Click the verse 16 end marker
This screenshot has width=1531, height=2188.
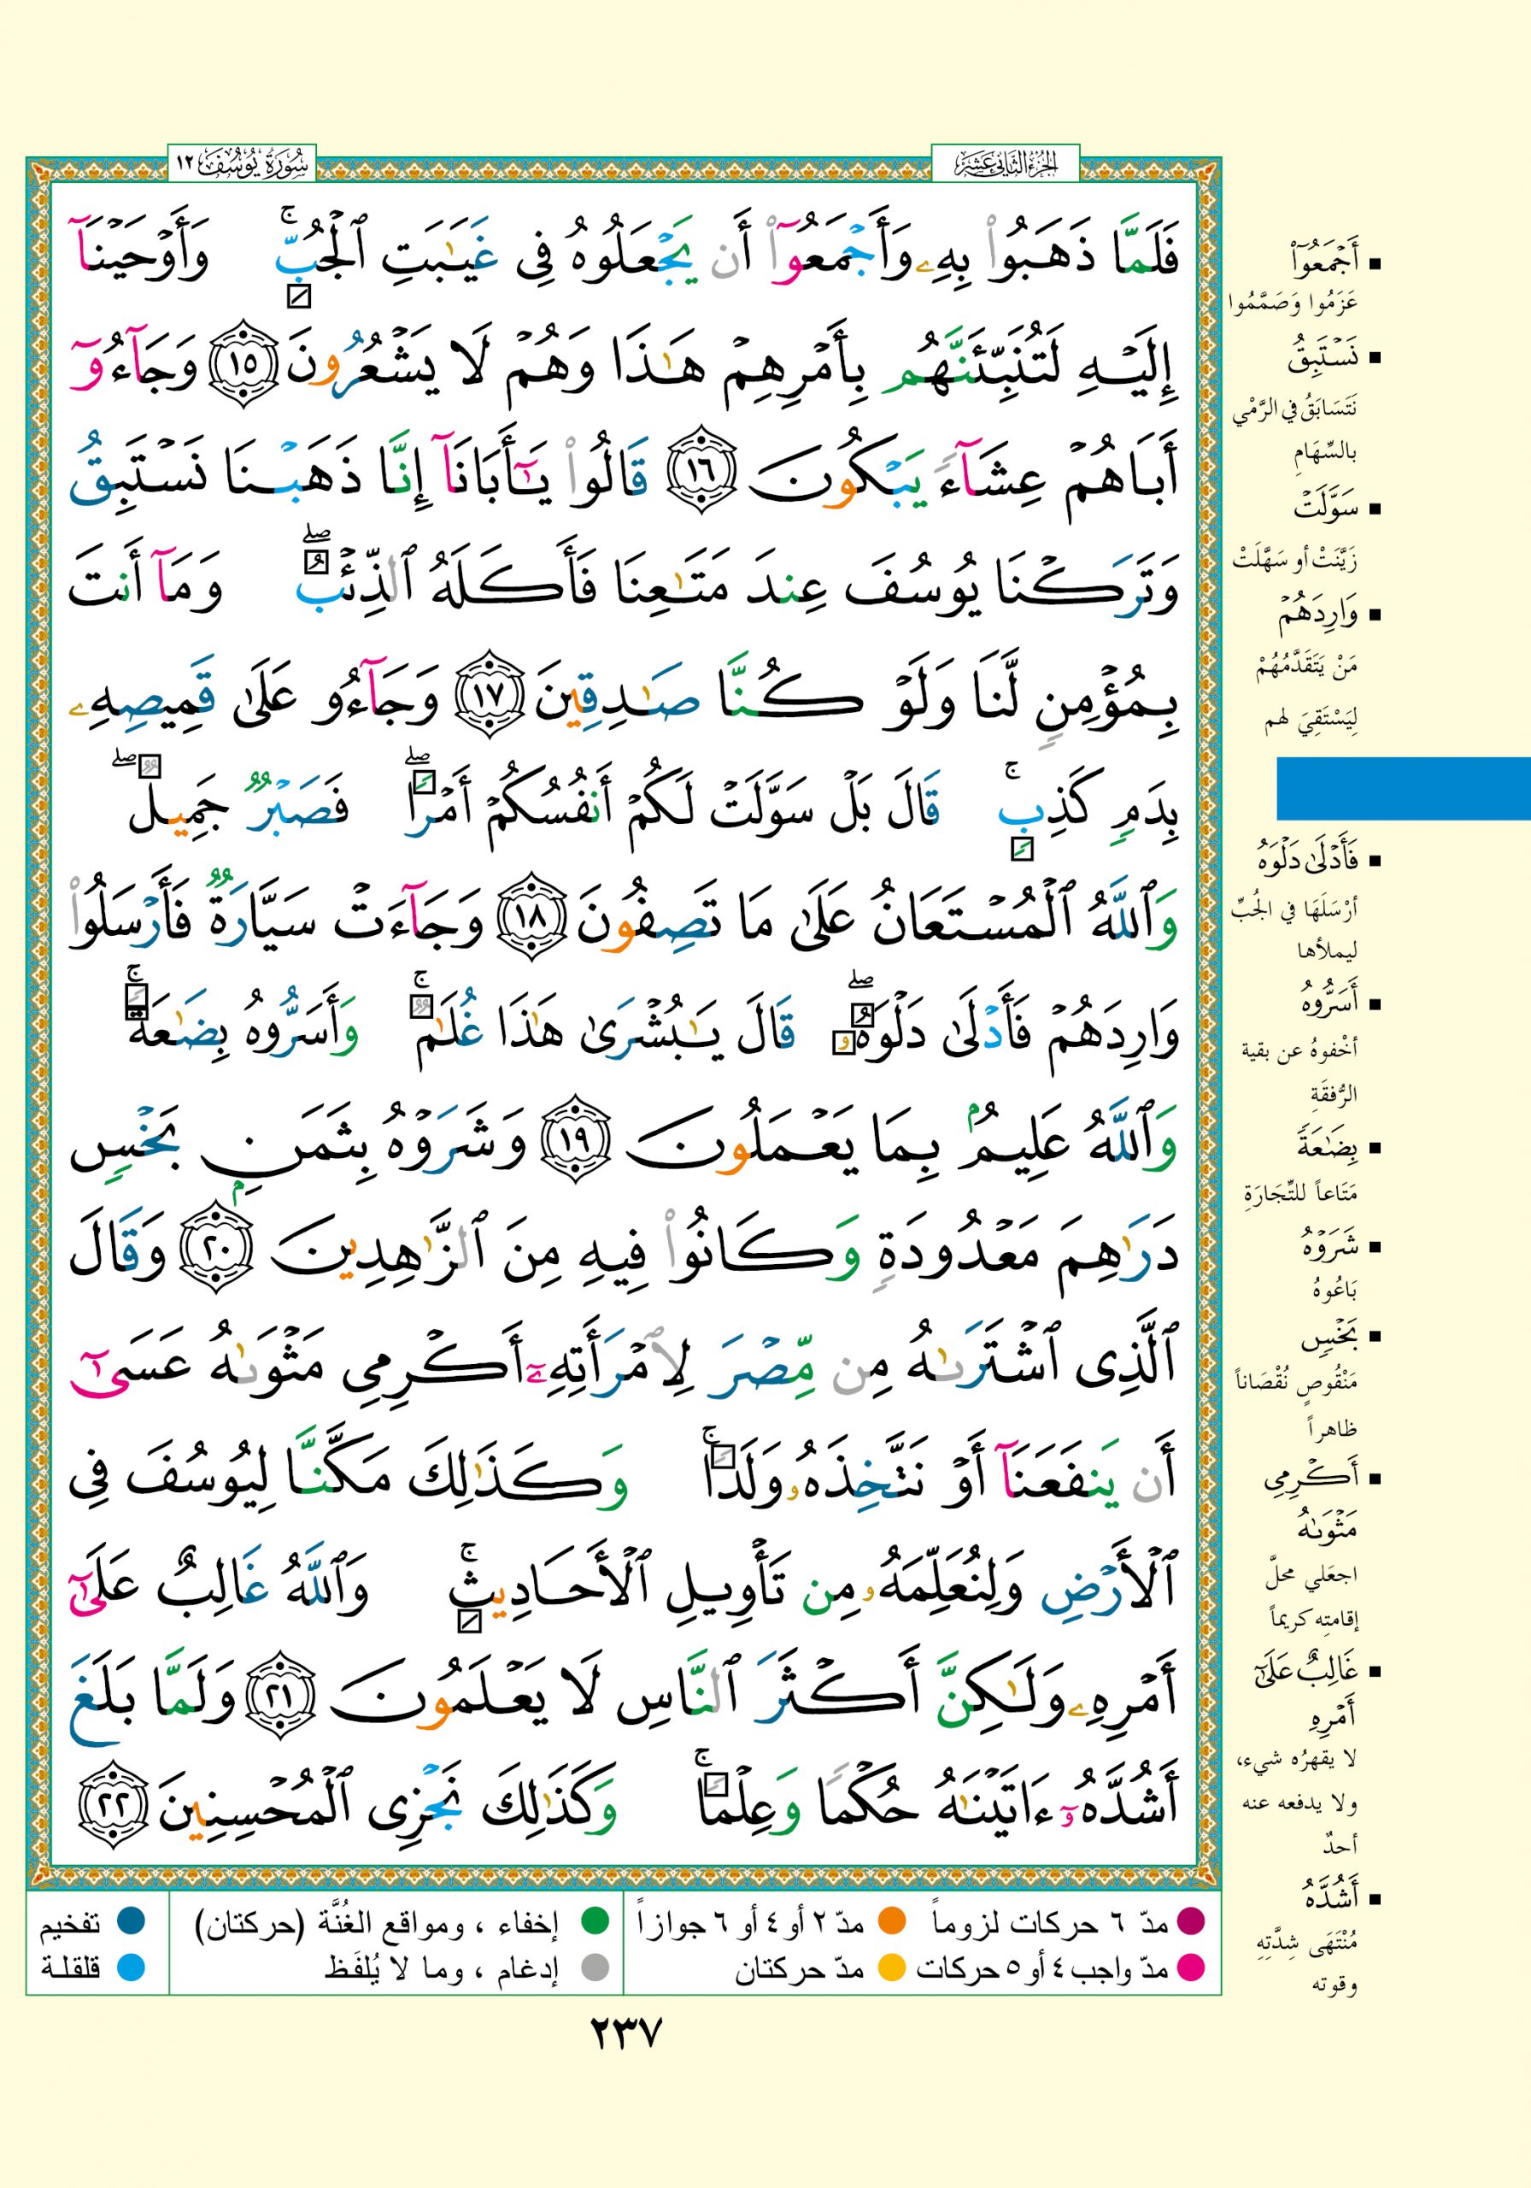coord(701,473)
